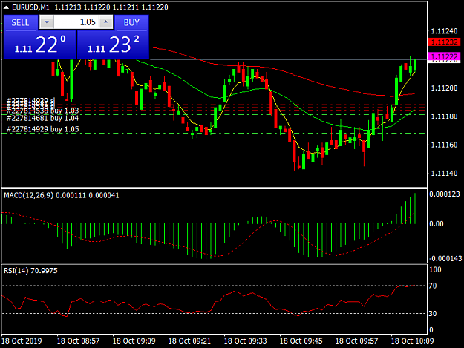Select order #227814929 buy 1.05 line
The width and height of the screenshot is (464, 348).
tap(43, 129)
